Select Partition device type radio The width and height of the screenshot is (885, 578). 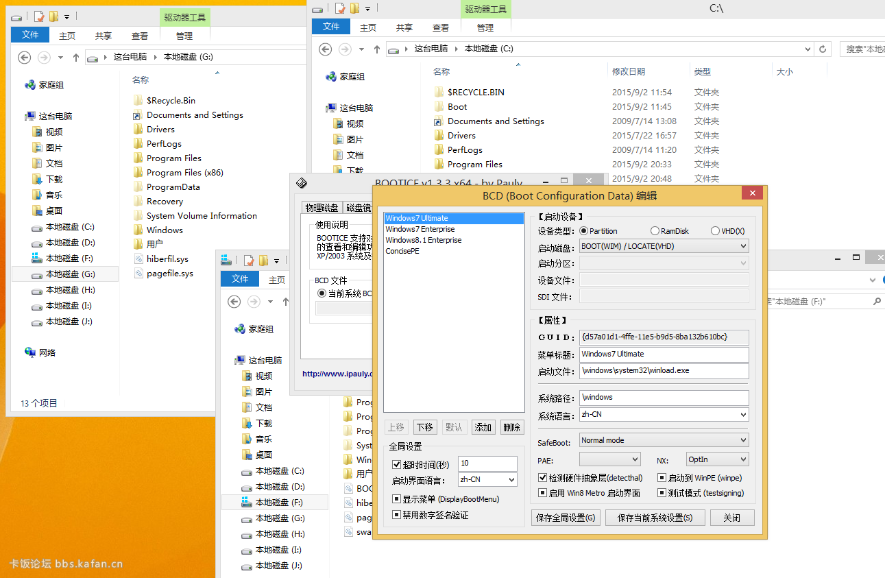[584, 231]
